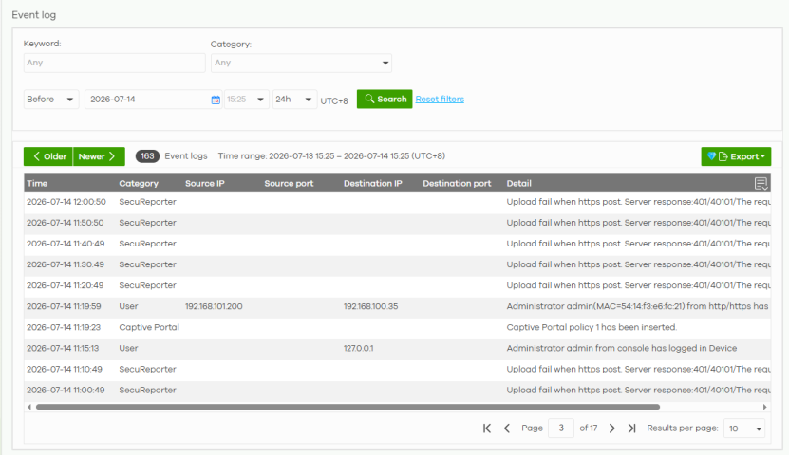The width and height of the screenshot is (789, 455).
Task: Open the Results per page dropdown
Action: (744, 428)
